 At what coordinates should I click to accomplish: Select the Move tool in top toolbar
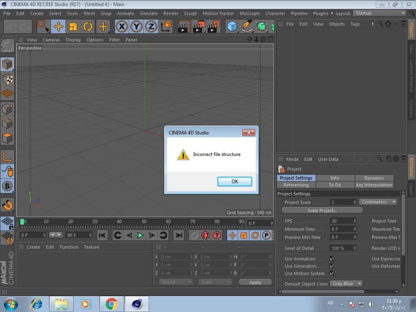click(x=58, y=27)
